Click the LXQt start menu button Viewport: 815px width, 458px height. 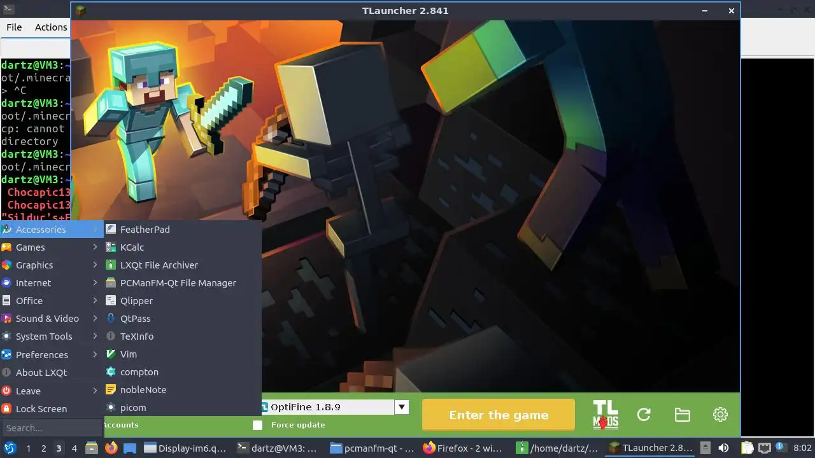(10, 448)
